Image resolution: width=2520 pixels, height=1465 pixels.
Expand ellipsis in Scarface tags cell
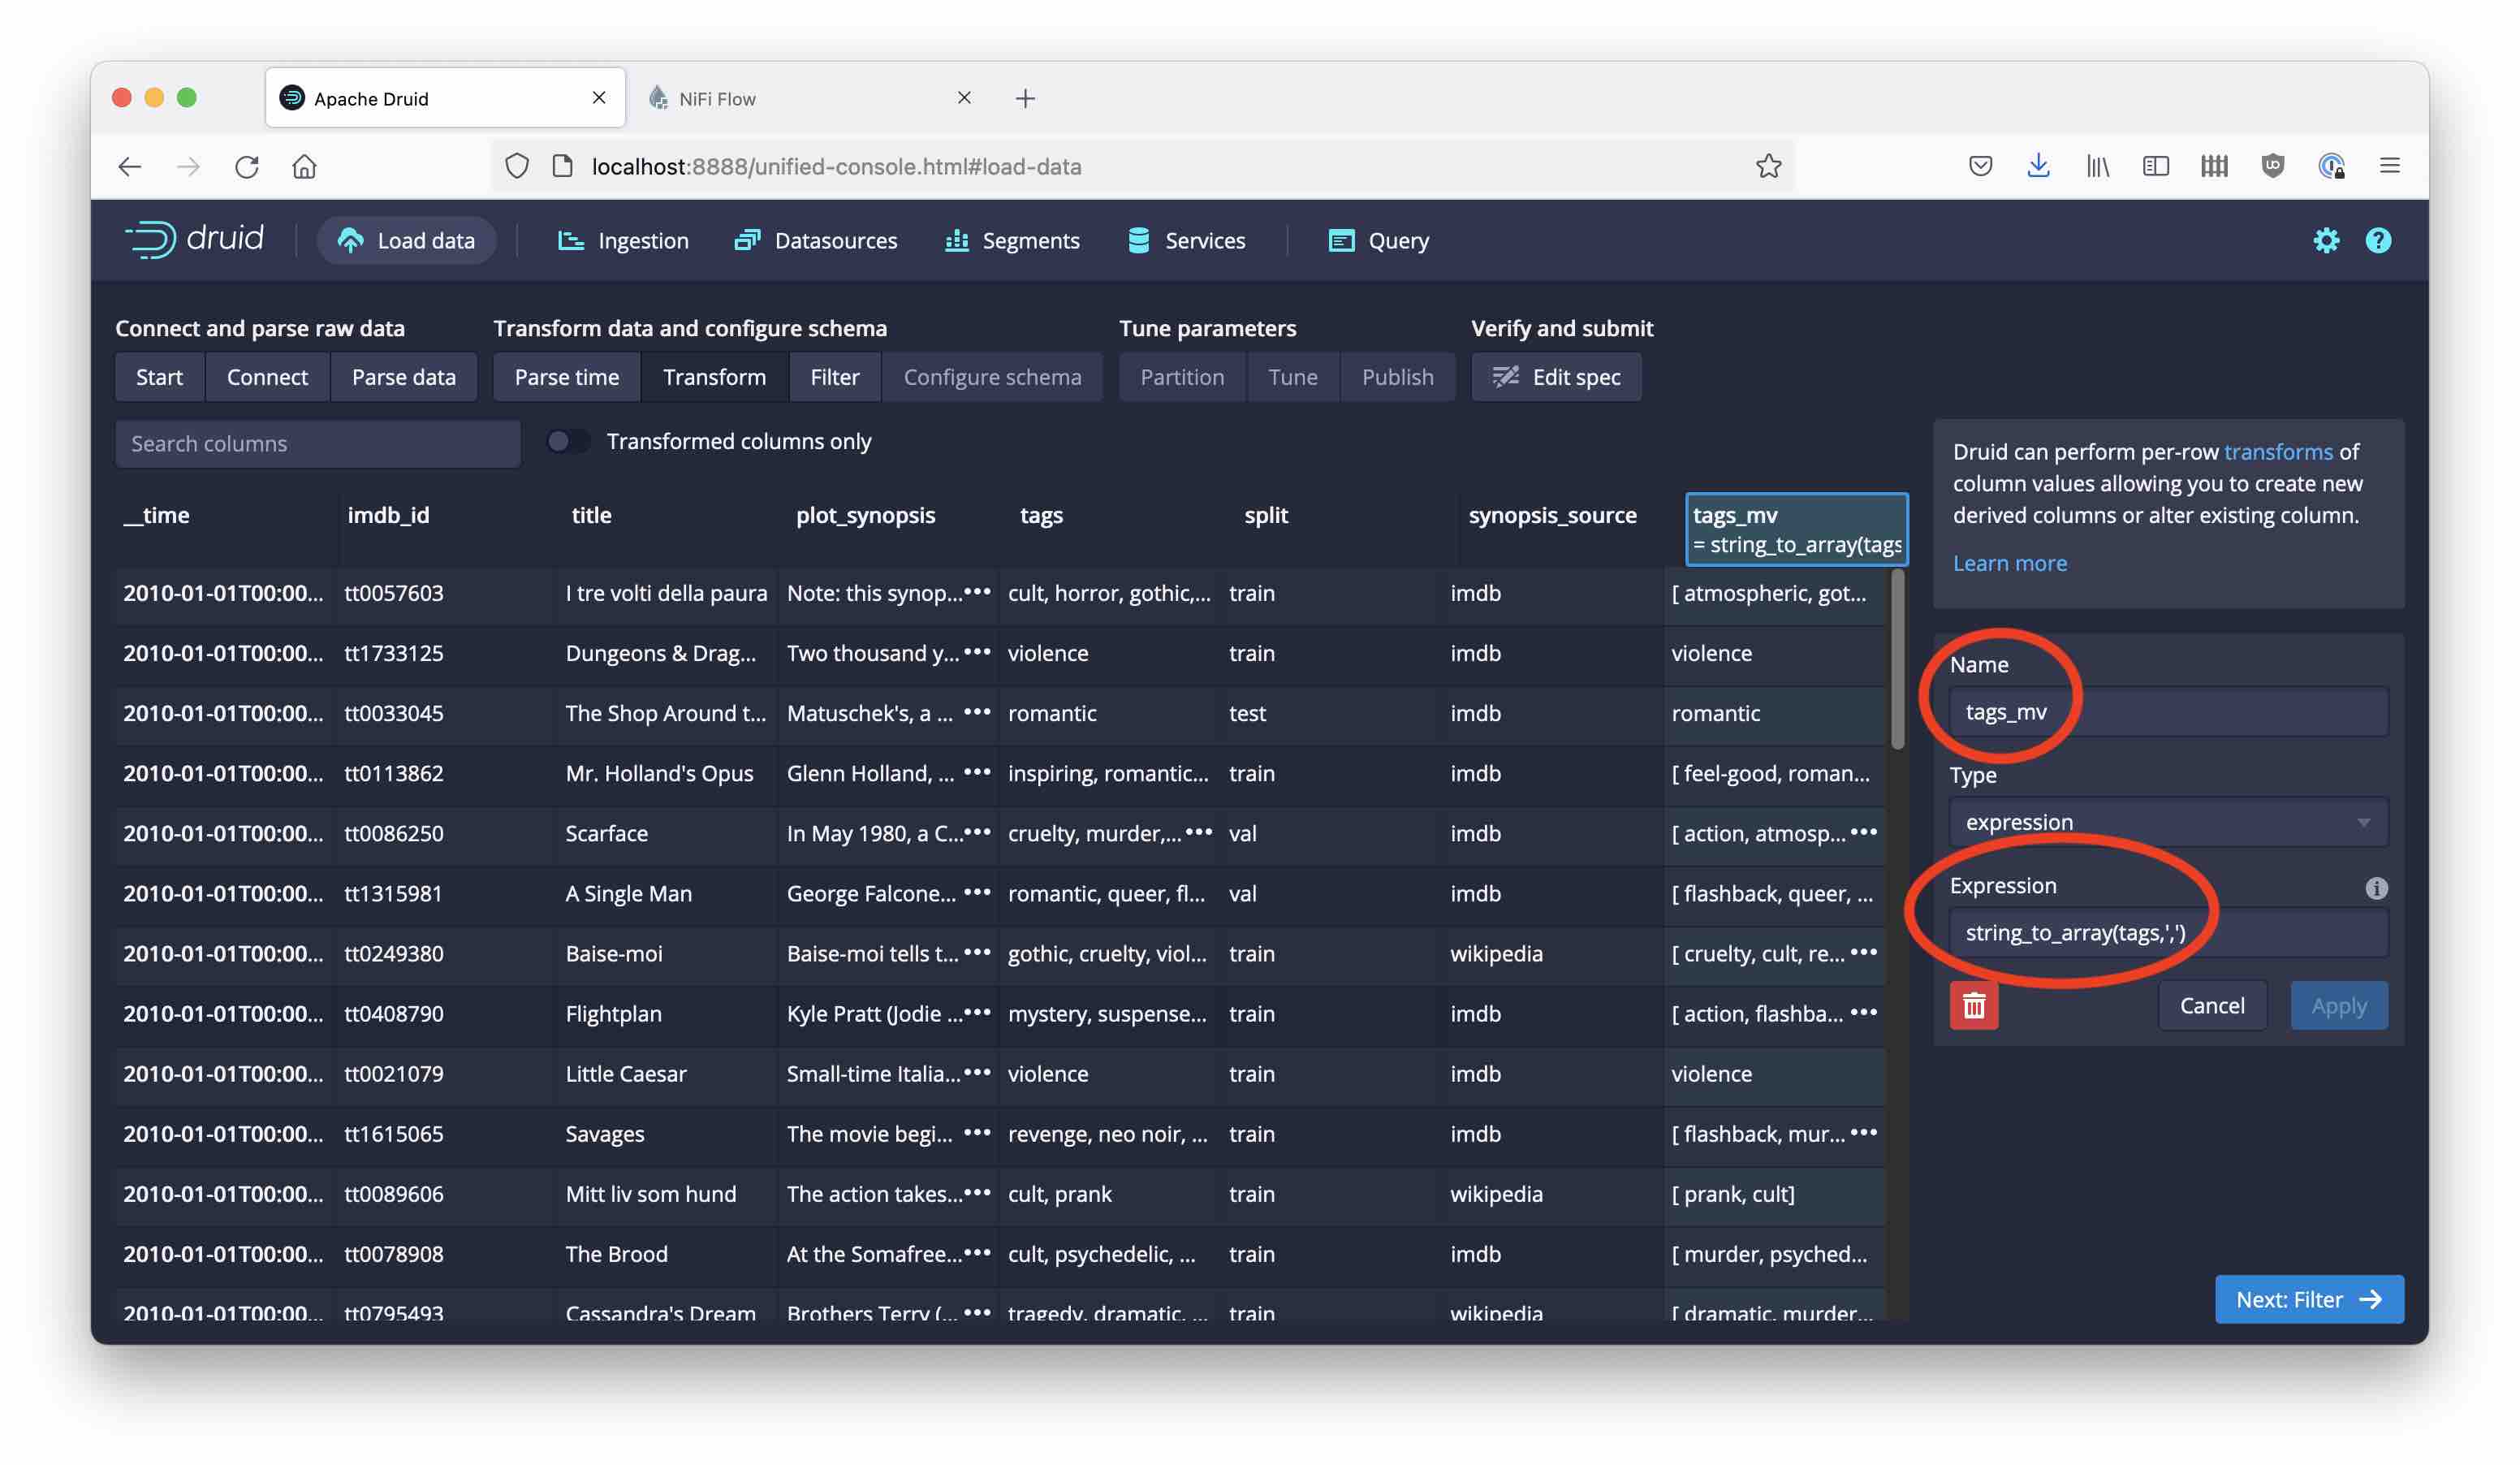coord(1198,832)
